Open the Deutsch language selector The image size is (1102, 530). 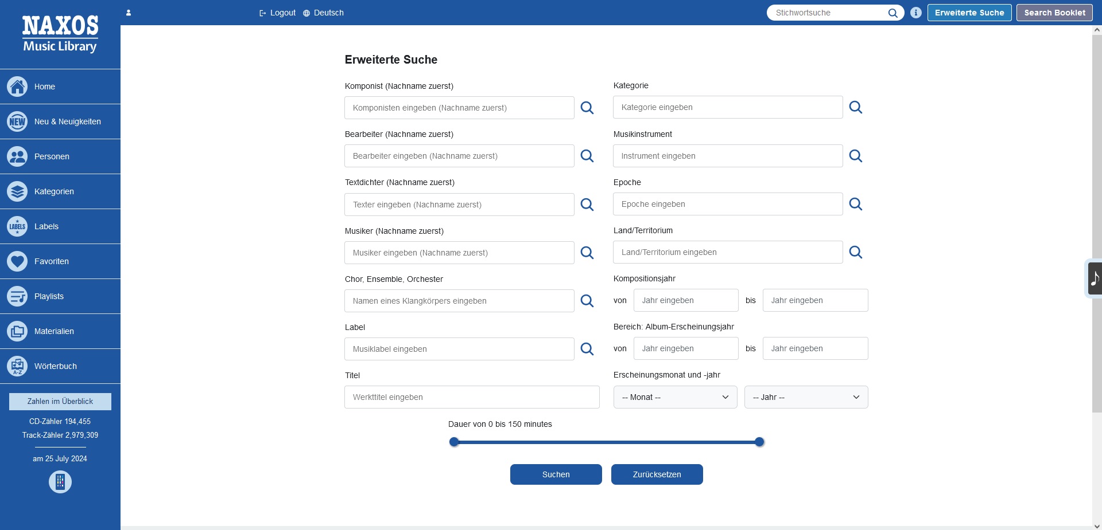[323, 13]
